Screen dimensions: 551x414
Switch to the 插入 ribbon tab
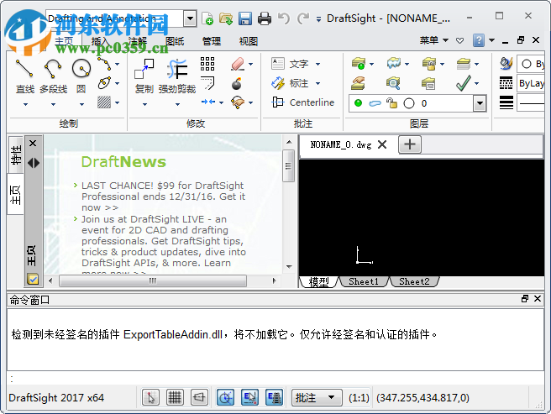coord(100,41)
